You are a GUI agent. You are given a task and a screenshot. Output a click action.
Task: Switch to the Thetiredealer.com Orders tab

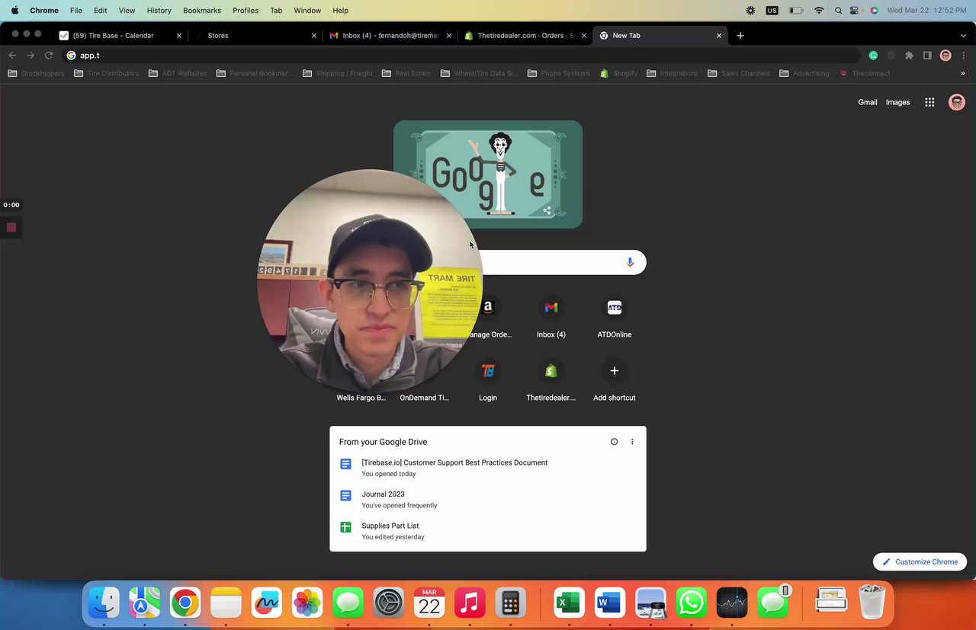pyautogui.click(x=526, y=35)
